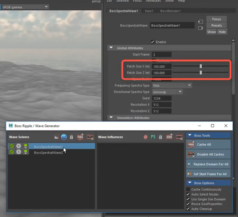This screenshot has height=217, width=238.
Task: Toggle green enable check for BossSpectralWave1
Action: coord(11,146)
